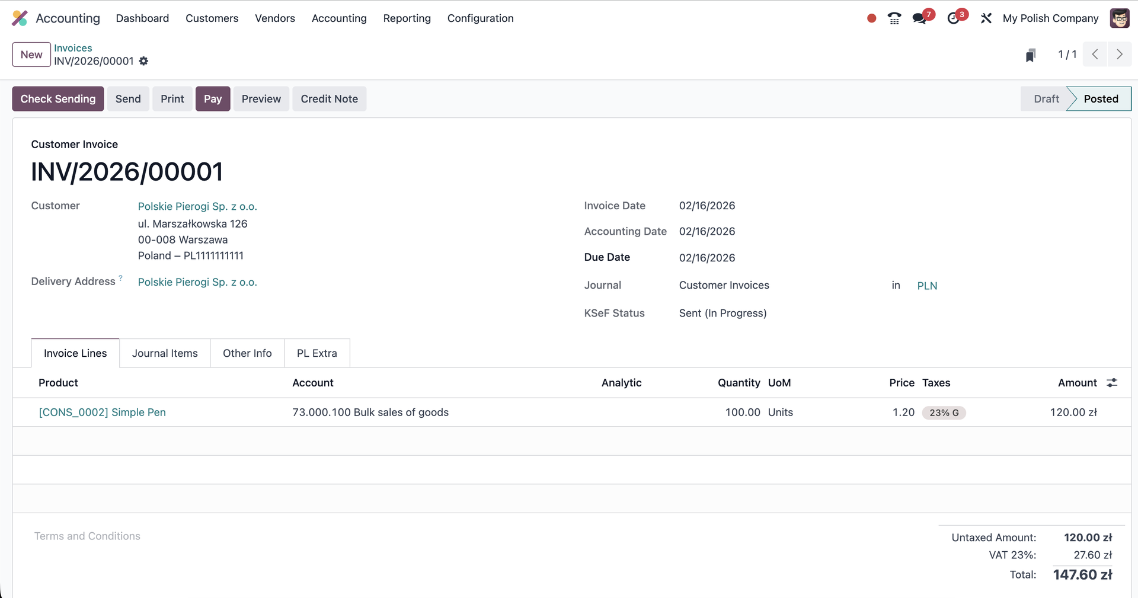Open the chat messages icon
The width and height of the screenshot is (1138, 598).
point(920,18)
